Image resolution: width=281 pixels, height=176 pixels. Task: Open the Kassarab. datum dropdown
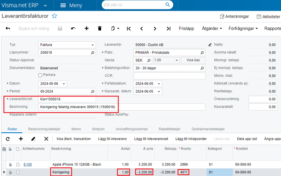159,91
